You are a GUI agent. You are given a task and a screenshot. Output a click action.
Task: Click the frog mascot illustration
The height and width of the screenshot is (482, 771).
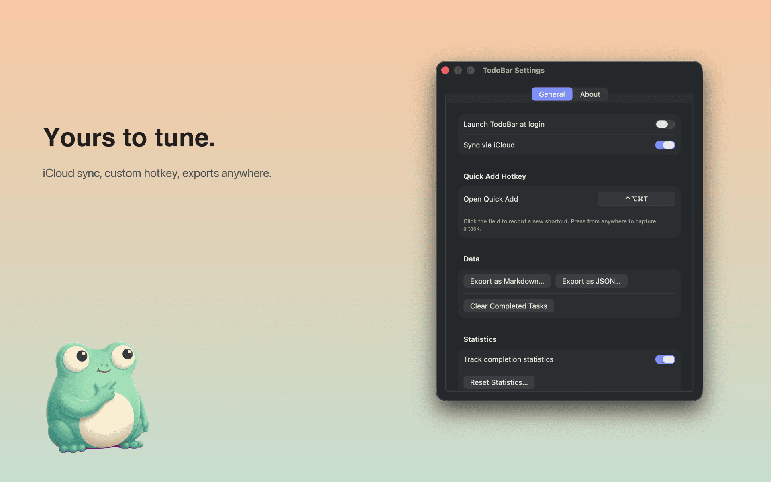[98, 397]
